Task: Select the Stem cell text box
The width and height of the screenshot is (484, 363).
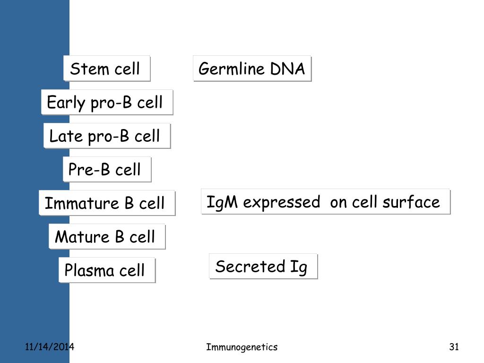Action: click(107, 68)
